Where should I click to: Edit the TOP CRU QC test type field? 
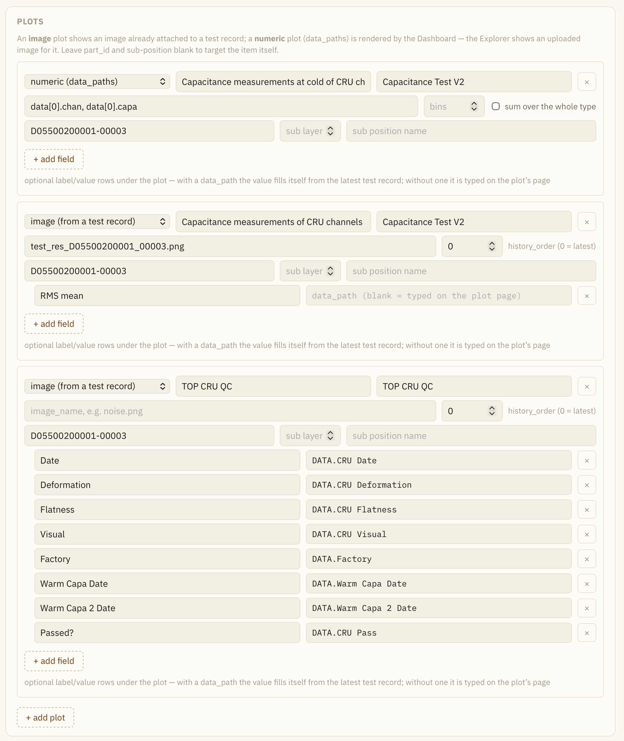(474, 386)
